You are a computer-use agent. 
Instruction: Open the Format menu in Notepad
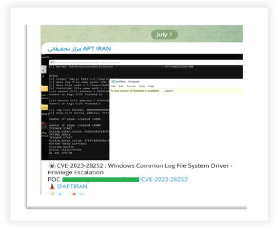tap(131, 86)
